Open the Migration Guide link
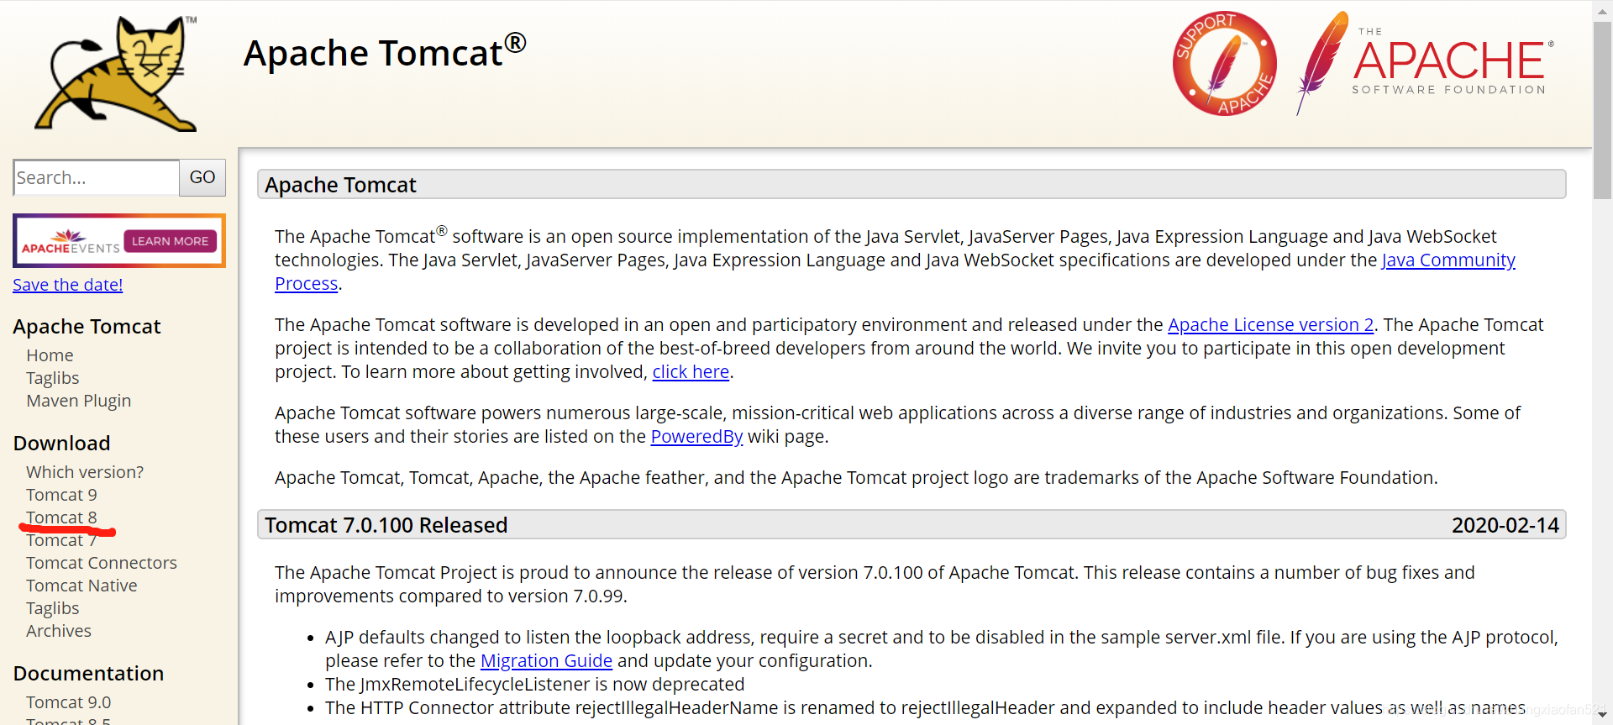 [x=546, y=661]
